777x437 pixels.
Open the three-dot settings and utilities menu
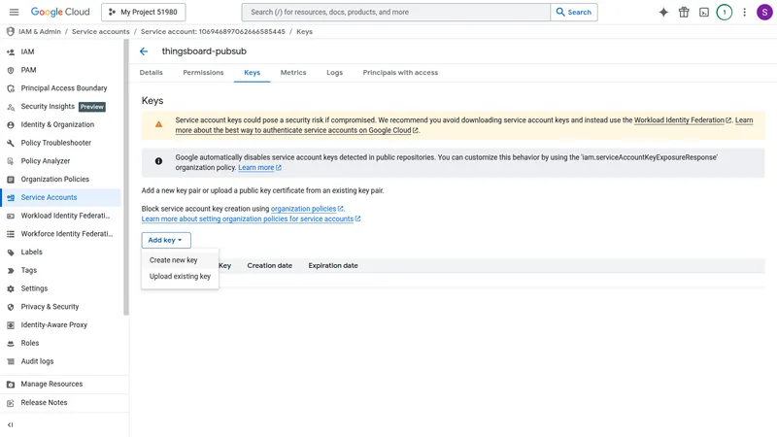[x=744, y=12]
